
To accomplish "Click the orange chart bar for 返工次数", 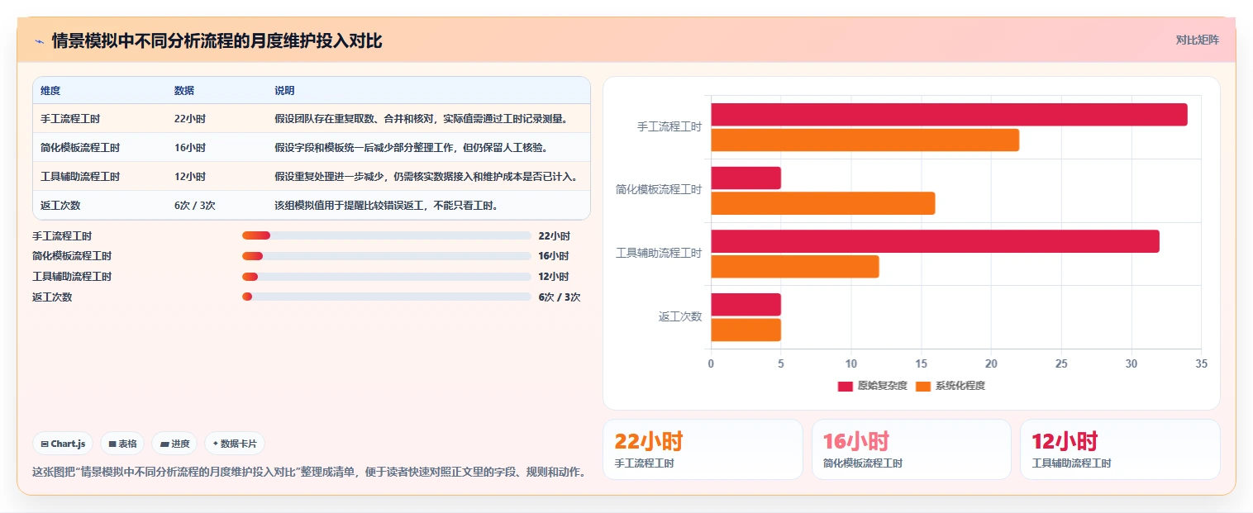I will [746, 330].
